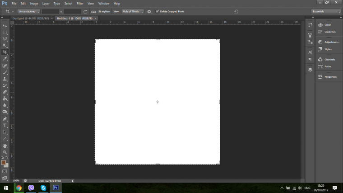Screen dimensions: 343x193
Task: Open the Layers panel icon
Action: click(310, 70)
